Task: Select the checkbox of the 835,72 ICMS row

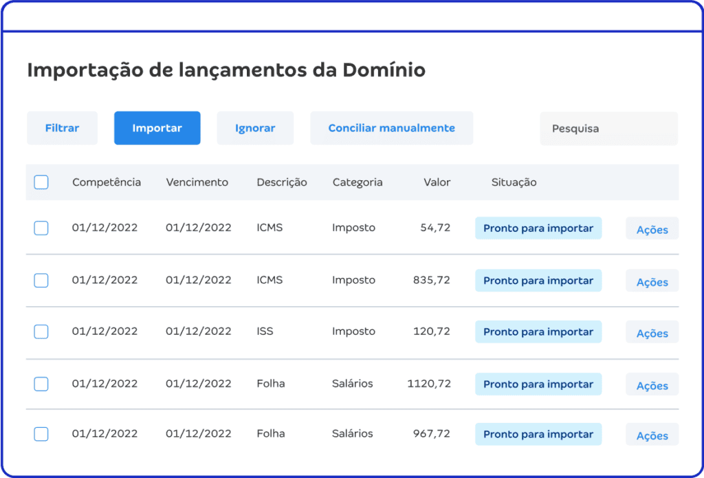Action: click(x=41, y=281)
